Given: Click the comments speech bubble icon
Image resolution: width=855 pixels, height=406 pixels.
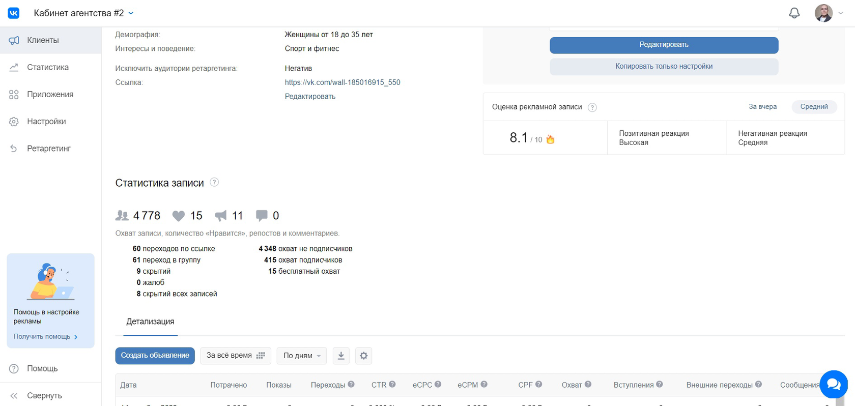Looking at the screenshot, I should (x=262, y=216).
